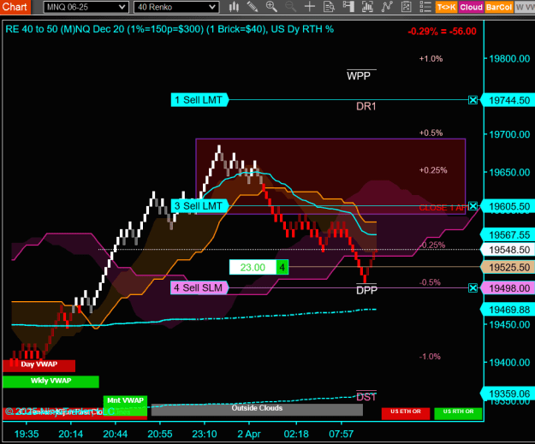
Task: Click the 4 Sell SLM order label
Action: point(199,288)
